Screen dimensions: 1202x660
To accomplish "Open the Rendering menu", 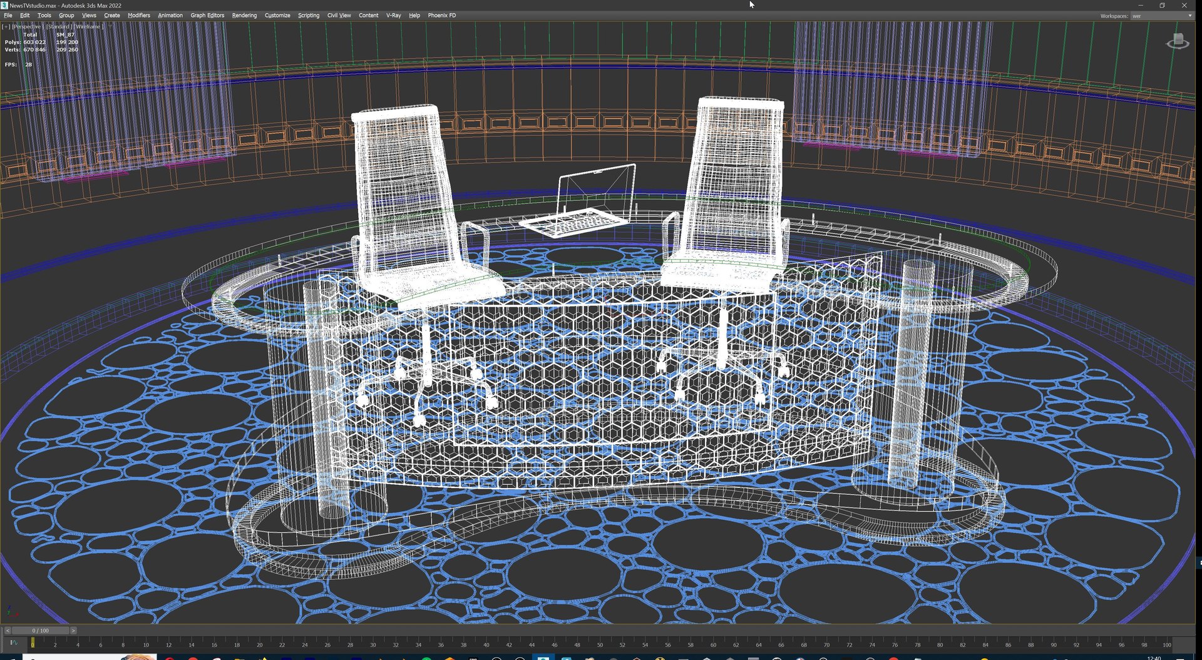I will 244,15.
